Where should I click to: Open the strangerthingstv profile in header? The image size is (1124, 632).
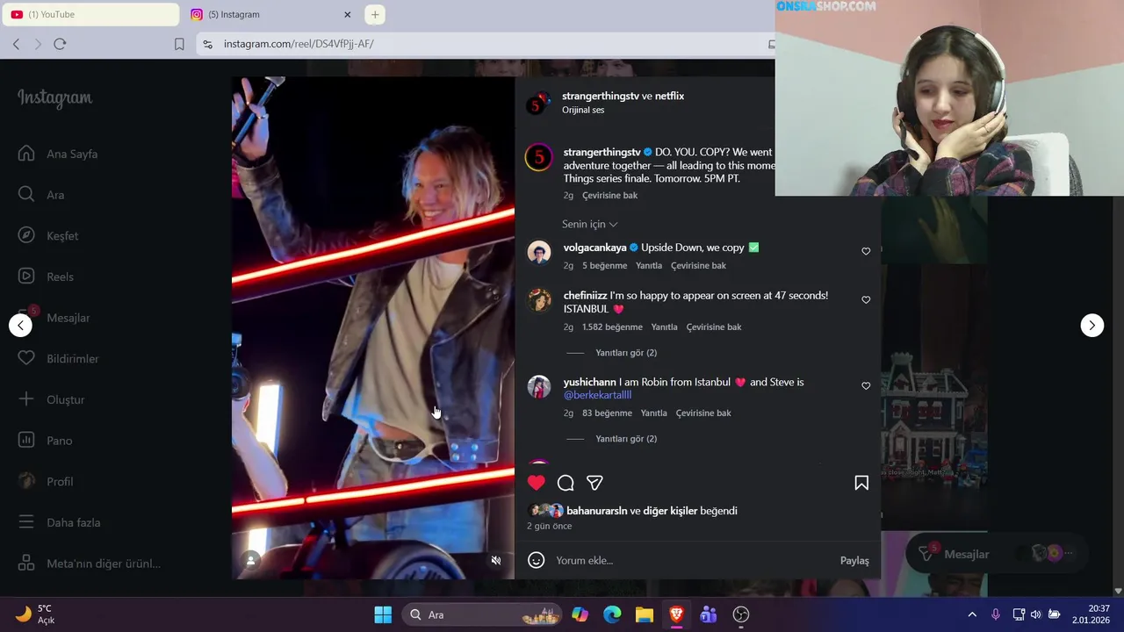(601, 96)
